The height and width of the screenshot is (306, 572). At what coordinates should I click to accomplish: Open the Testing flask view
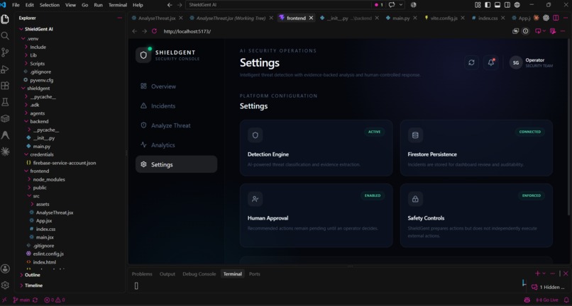click(x=5, y=102)
